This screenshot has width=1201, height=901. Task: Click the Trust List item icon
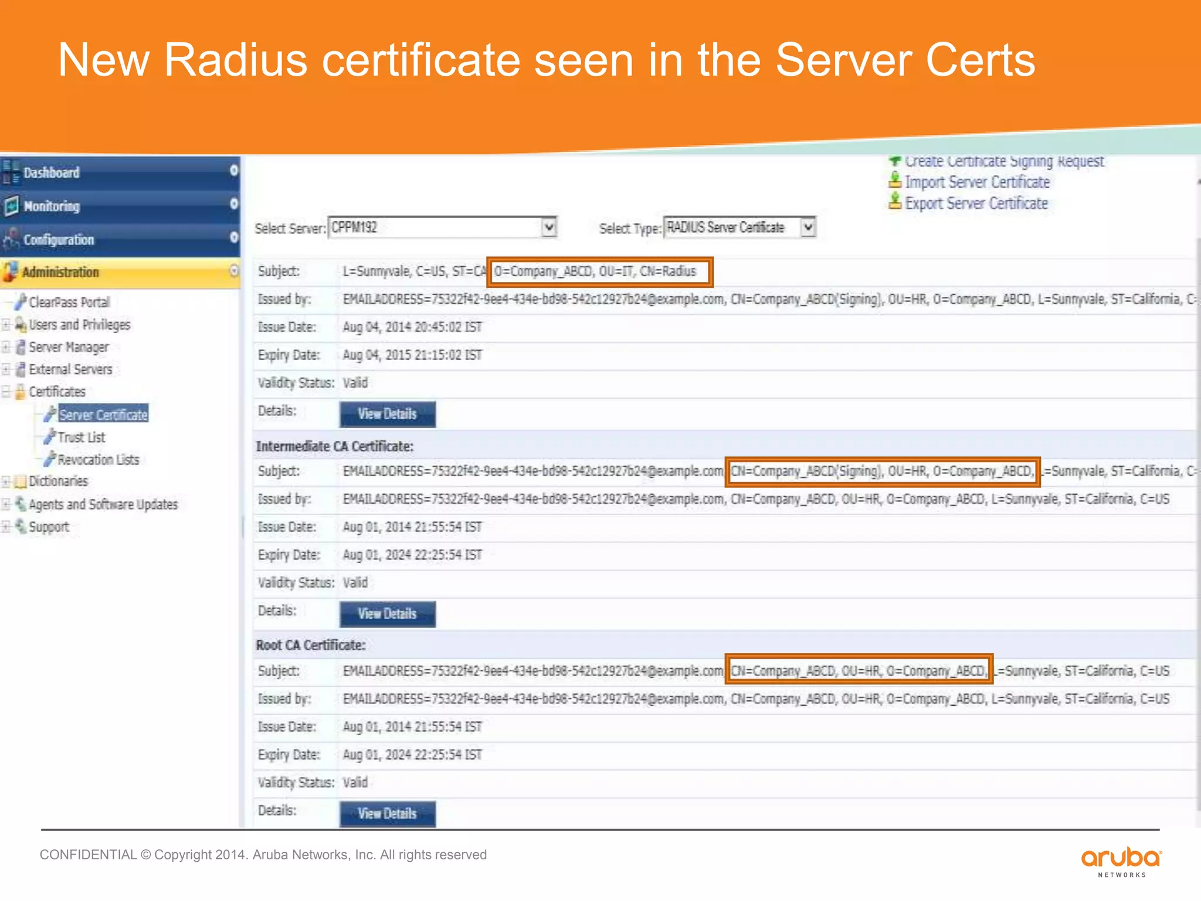coord(50,437)
